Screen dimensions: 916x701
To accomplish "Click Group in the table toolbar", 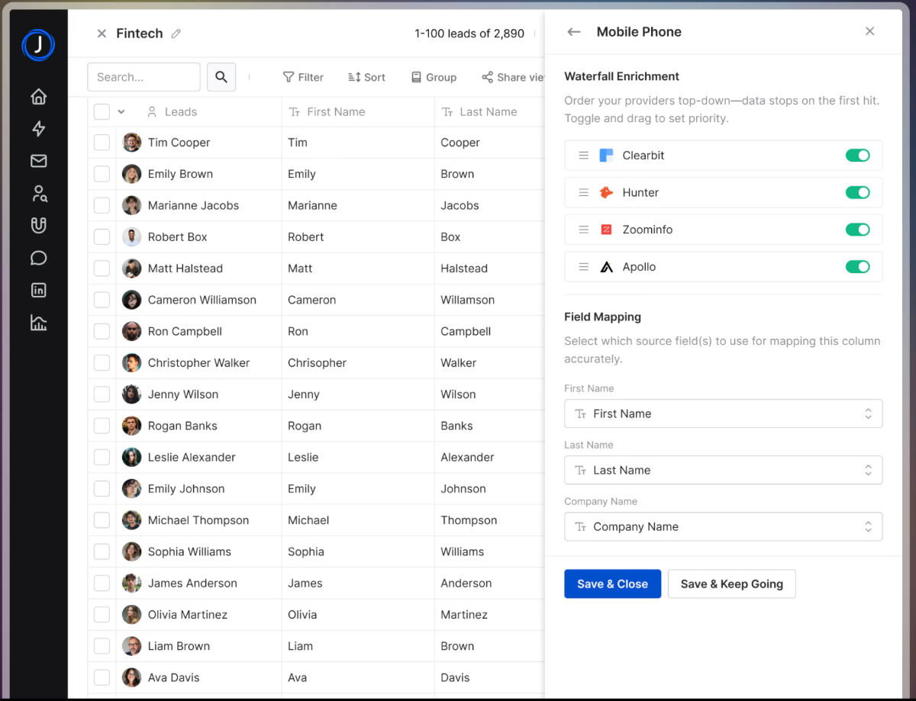I will pyautogui.click(x=434, y=77).
